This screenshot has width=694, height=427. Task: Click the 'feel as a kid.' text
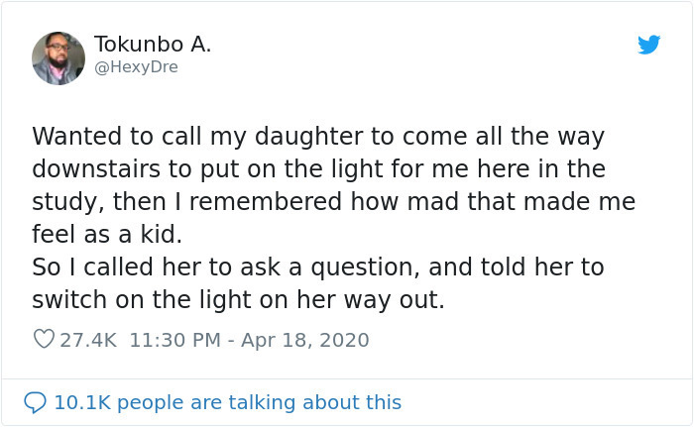coord(108,234)
